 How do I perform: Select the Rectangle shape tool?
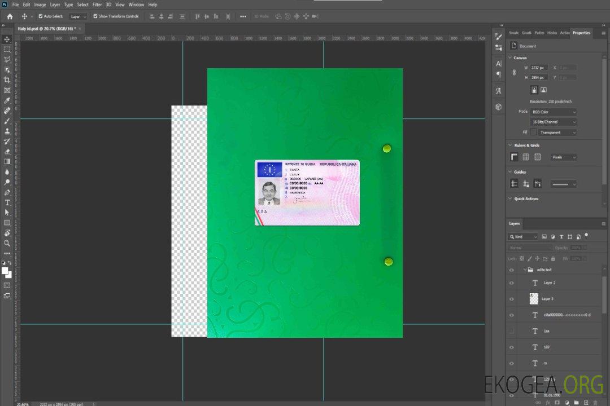(x=7, y=223)
